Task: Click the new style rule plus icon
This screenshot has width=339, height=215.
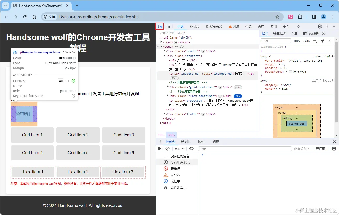Action: [x=315, y=41]
